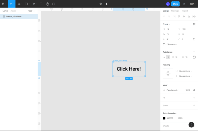Align selection to left
The image size is (198, 131).
click(164, 16)
